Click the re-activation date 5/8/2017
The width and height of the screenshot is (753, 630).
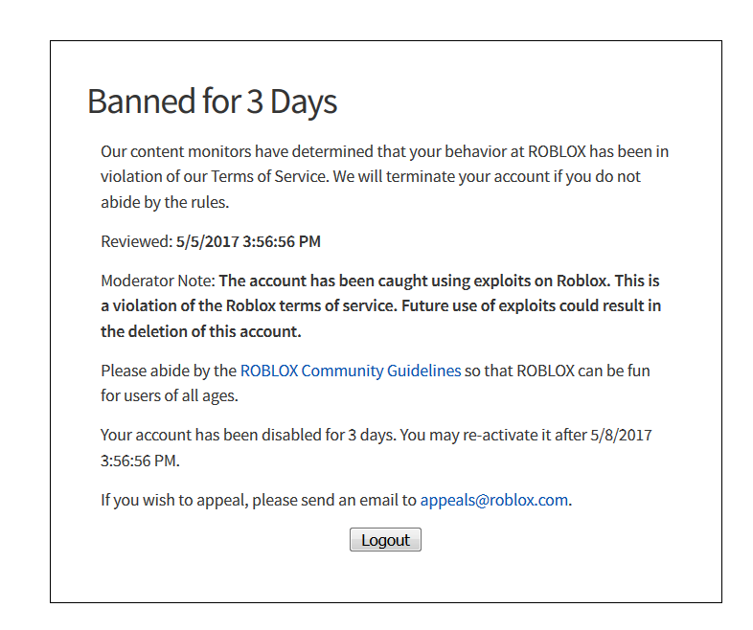point(620,435)
